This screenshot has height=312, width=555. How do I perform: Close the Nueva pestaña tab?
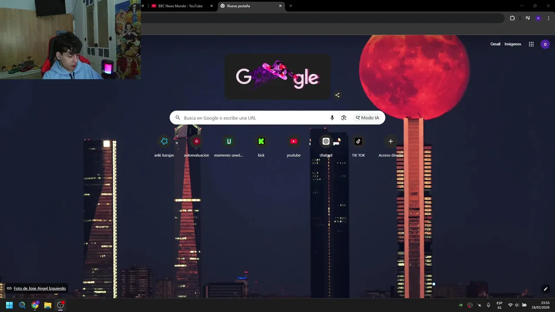280,6
